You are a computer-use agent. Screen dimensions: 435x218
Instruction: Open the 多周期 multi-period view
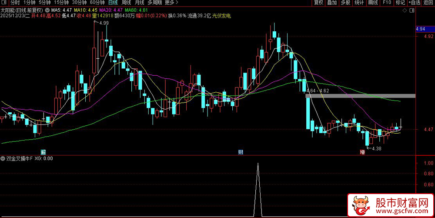pos(154,3)
